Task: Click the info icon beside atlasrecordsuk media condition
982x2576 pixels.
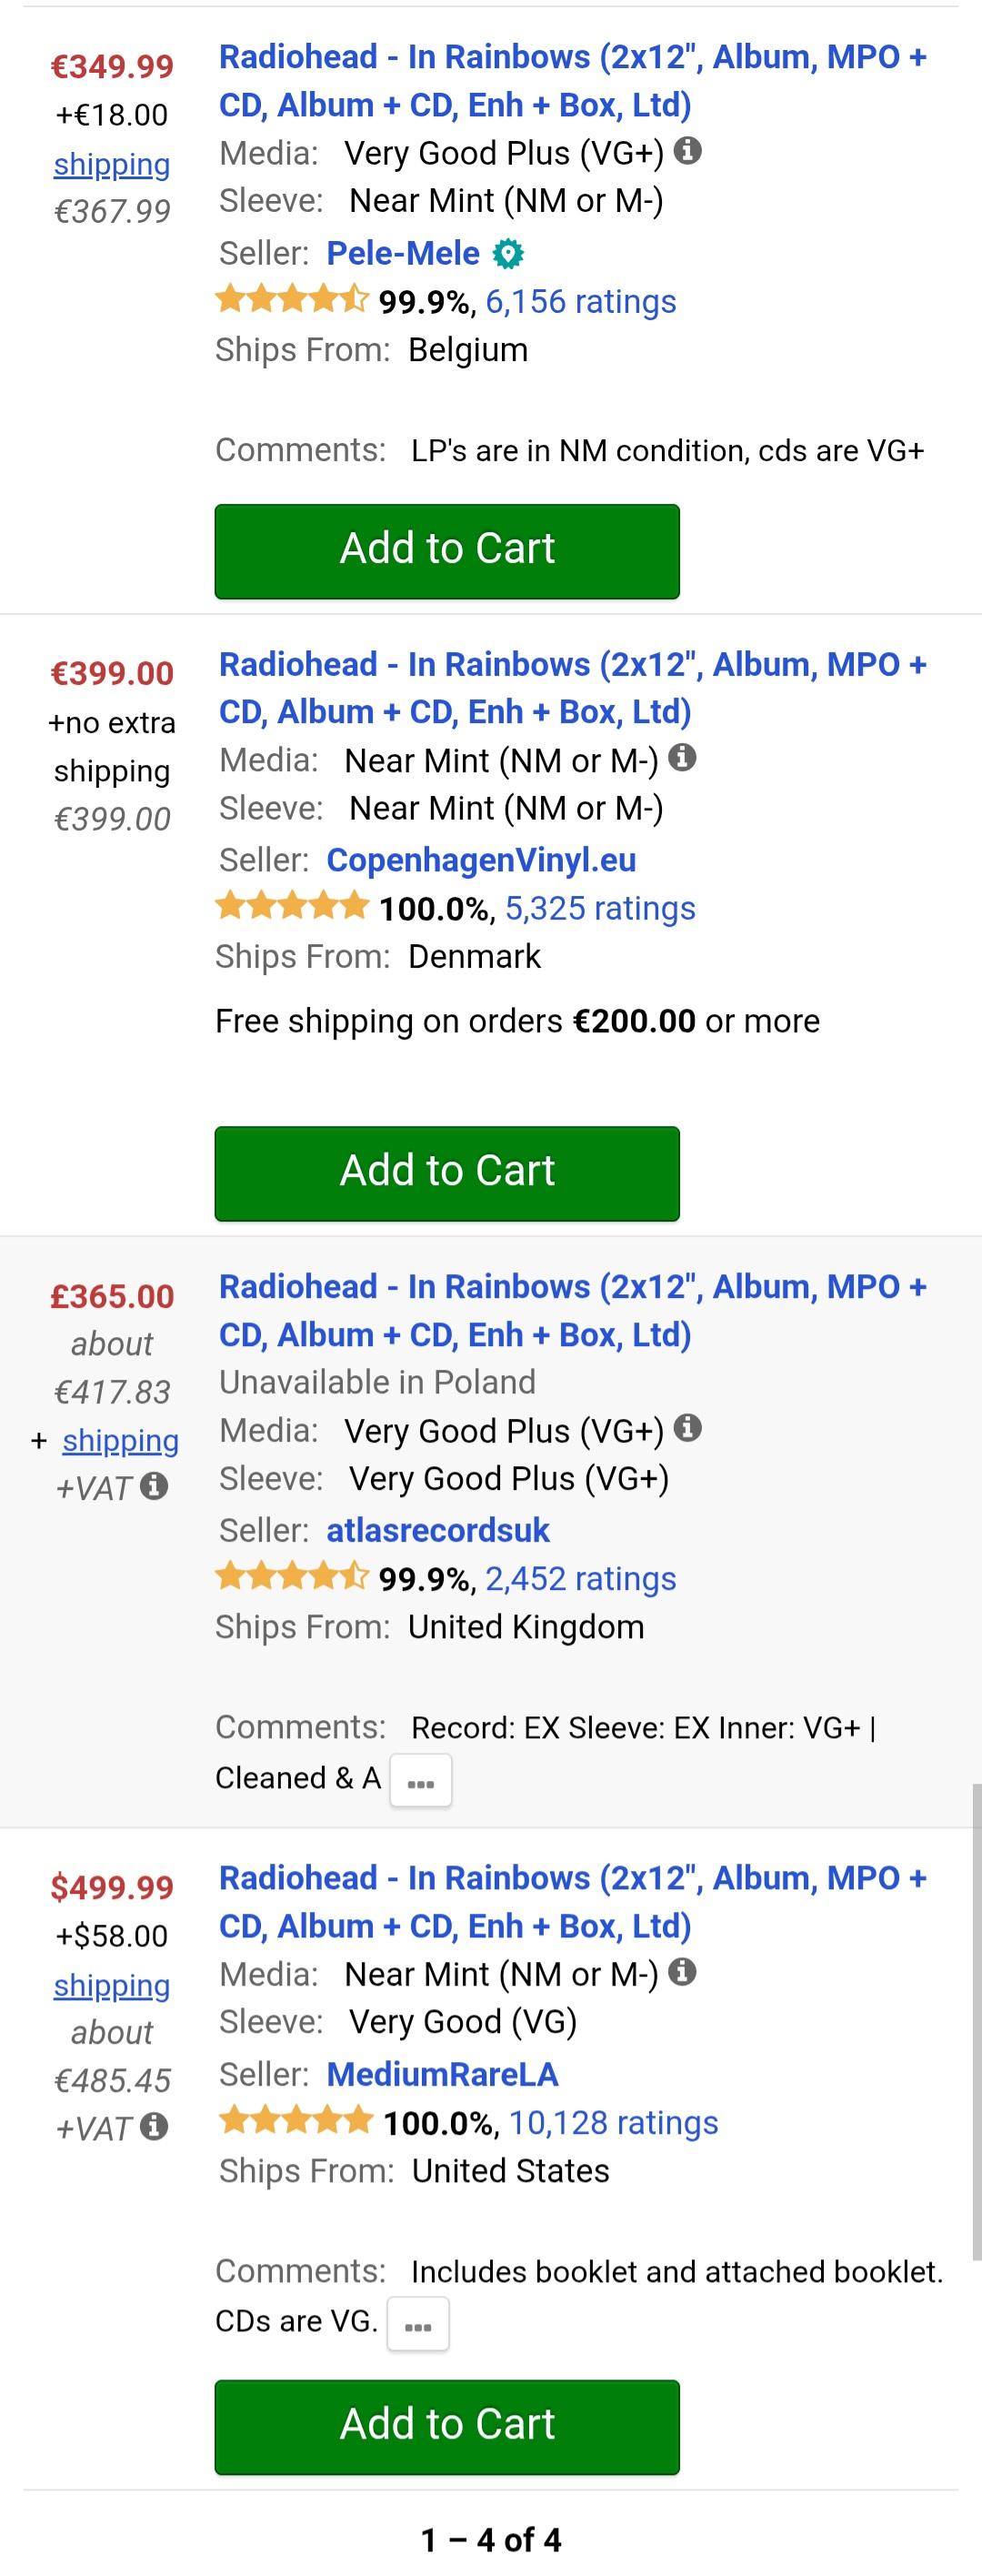Action: pos(687,1429)
